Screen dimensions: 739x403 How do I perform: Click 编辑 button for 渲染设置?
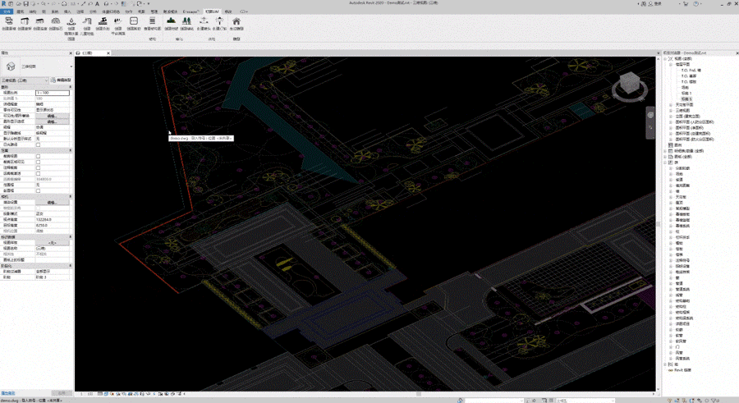[53, 202]
